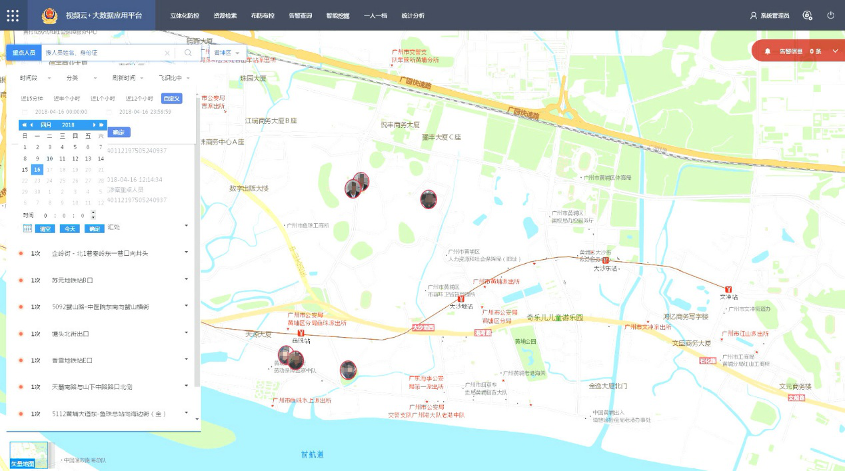Open the 立体化防控 menu
The height and width of the screenshot is (471, 845).
tap(185, 15)
